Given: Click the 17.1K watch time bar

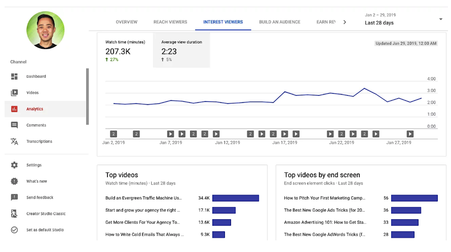Looking at the screenshot, I should [x=224, y=210].
